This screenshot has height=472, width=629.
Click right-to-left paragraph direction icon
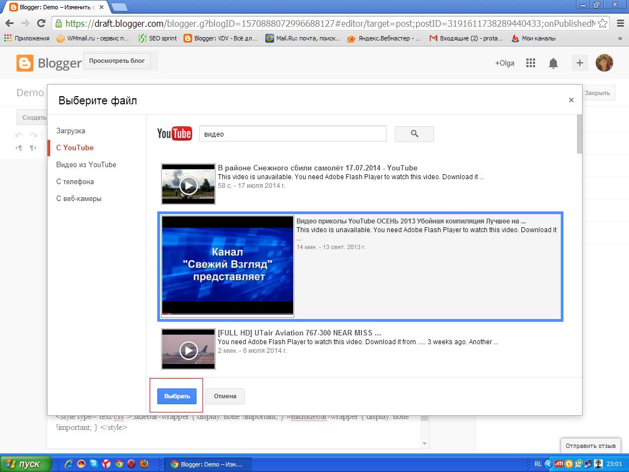[x=33, y=148]
